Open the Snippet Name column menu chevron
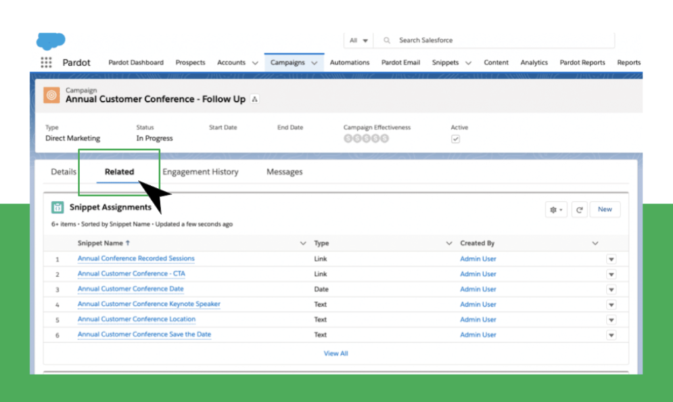This screenshot has width=673, height=402. tap(302, 243)
